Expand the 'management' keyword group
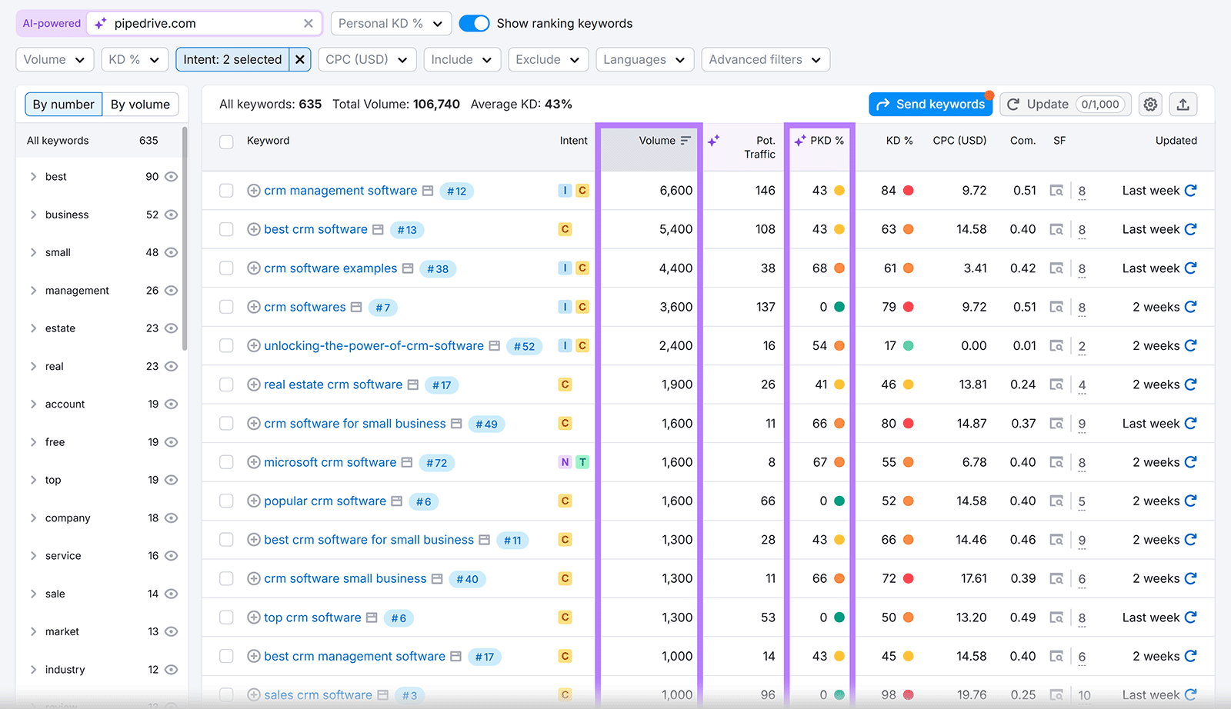Screen dimensions: 1231x709 33,291
